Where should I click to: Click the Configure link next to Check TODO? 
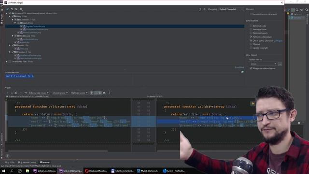tap(278, 41)
